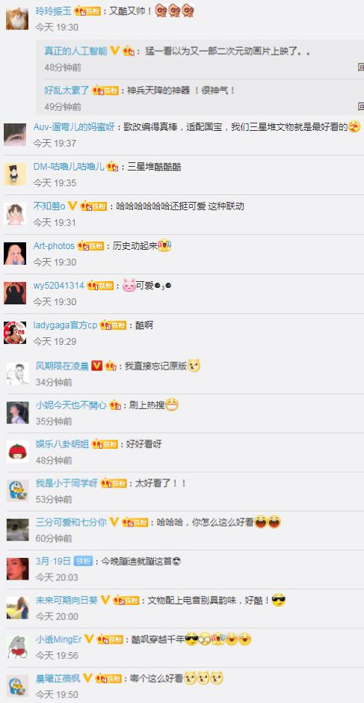Click the red V badge beside 风期限在凌晨

[97, 366]
